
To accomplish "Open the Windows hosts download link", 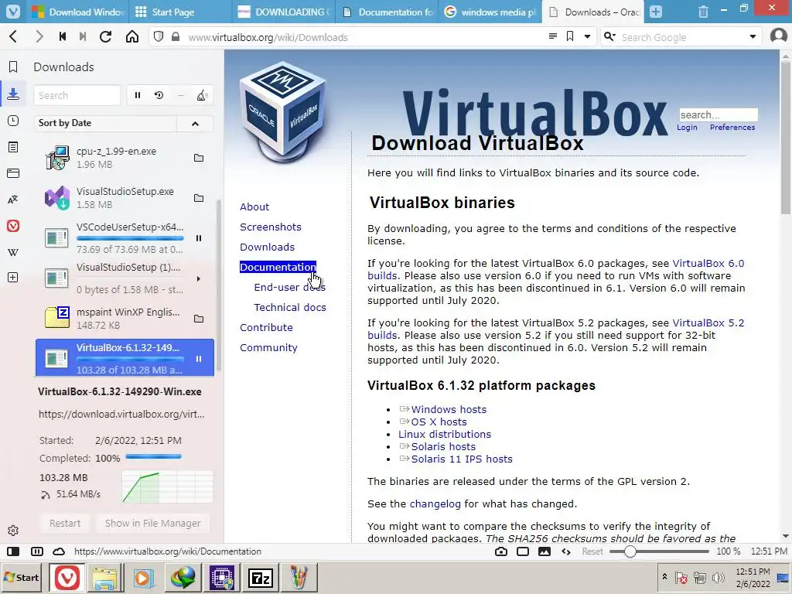I will coord(449,410).
